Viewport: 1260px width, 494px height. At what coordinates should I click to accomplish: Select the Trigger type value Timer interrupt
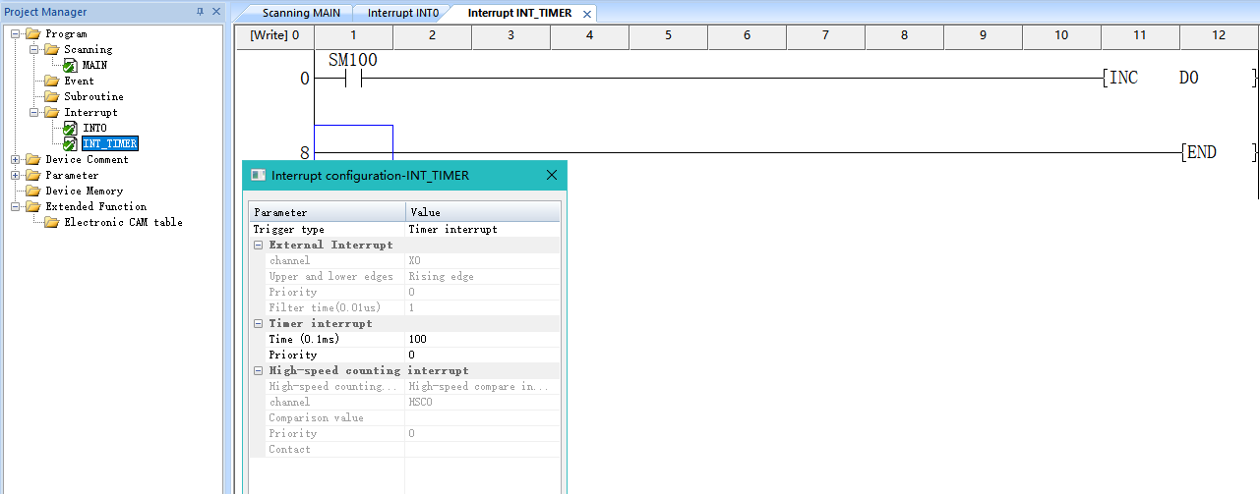pyautogui.click(x=482, y=229)
